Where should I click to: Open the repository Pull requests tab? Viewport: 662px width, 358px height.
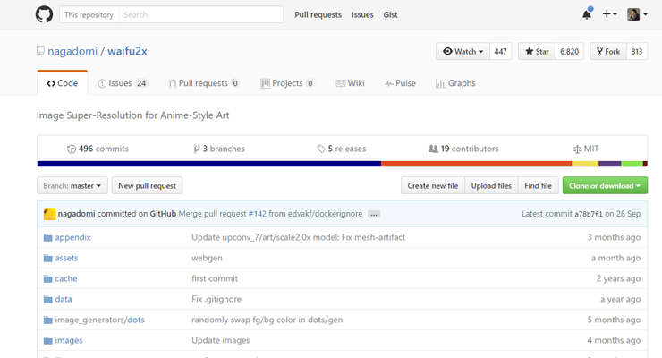[x=204, y=83]
